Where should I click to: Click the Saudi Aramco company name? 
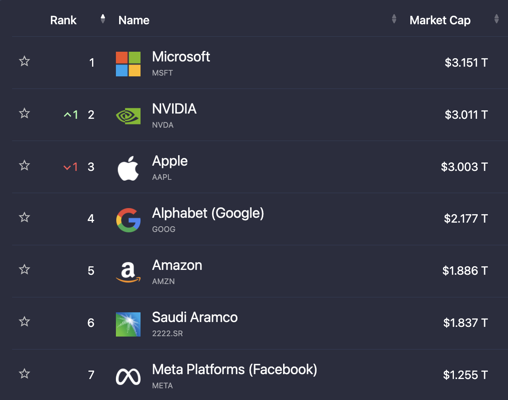coord(195,318)
